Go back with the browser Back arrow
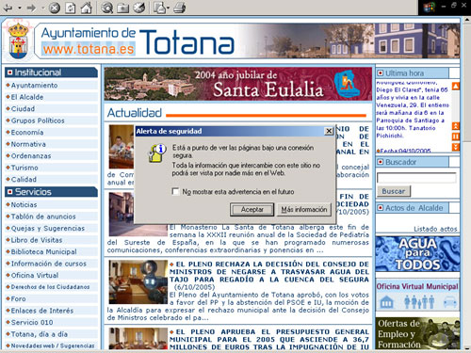471x353 pixels. pos(8,8)
